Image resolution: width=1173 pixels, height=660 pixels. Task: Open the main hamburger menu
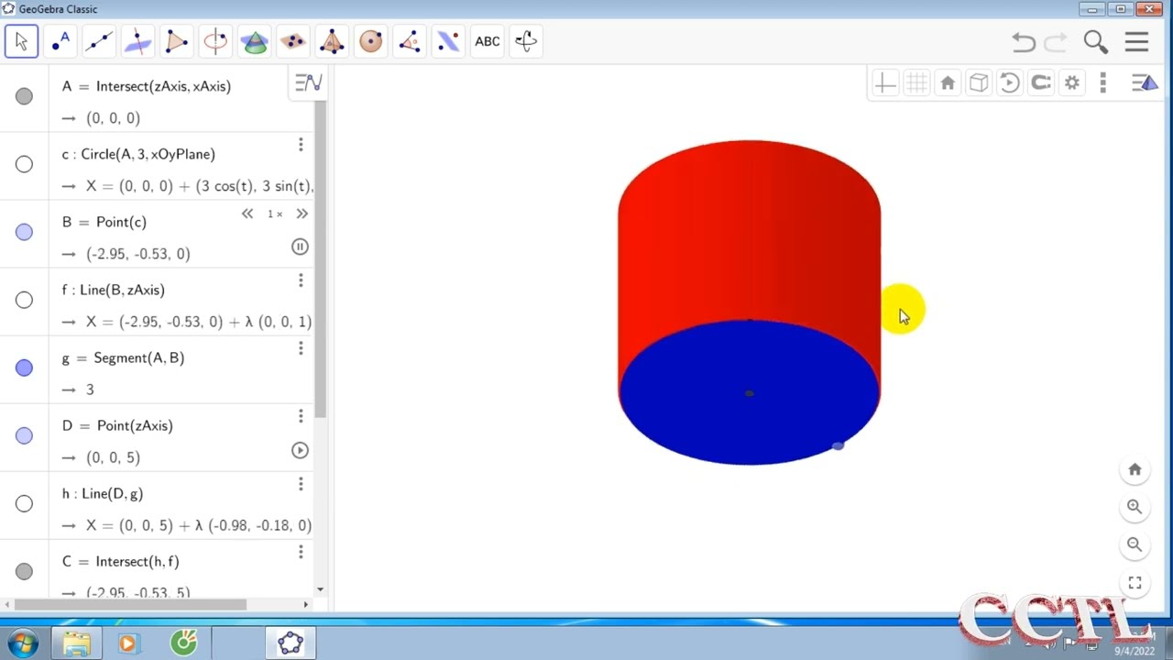(x=1136, y=42)
